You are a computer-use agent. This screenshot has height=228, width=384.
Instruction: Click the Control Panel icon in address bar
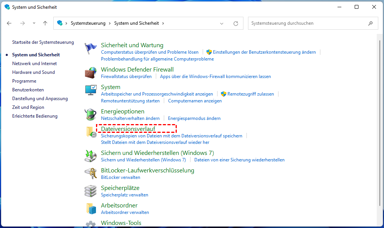[60, 23]
